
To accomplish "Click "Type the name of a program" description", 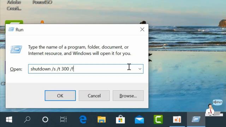I will tap(79, 50).
